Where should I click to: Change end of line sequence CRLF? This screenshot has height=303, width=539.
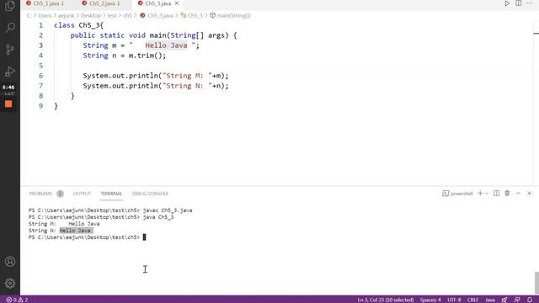point(472,300)
